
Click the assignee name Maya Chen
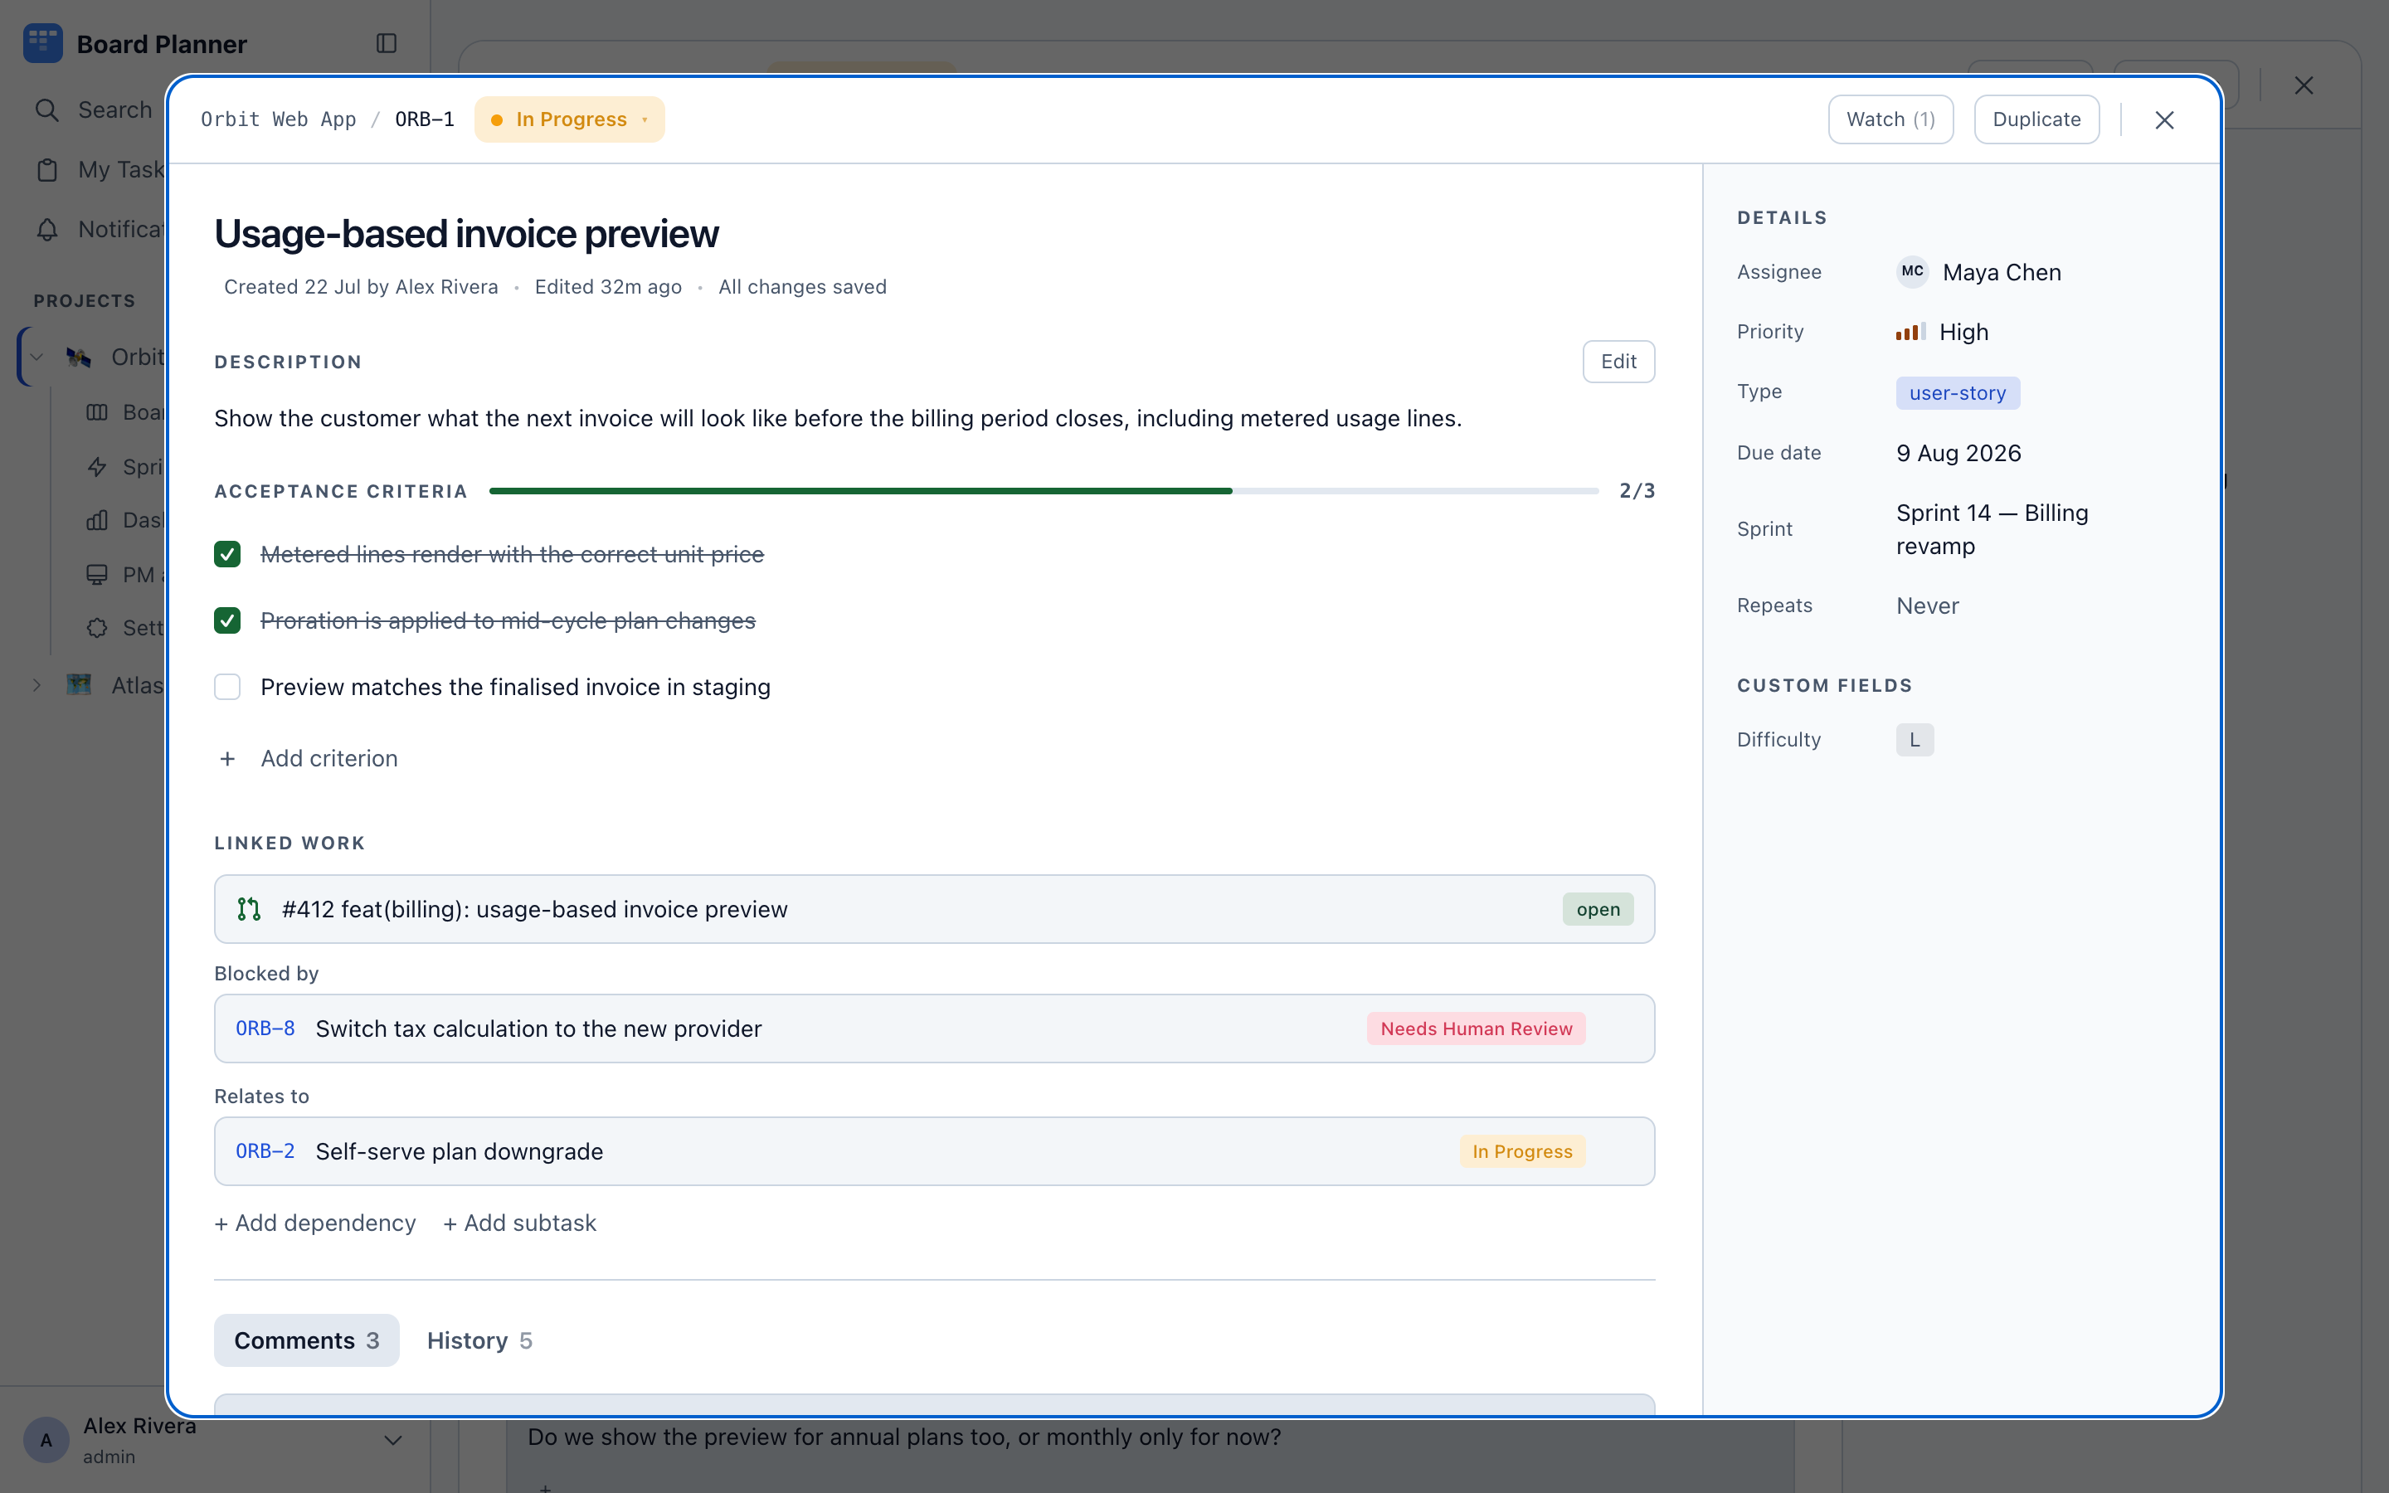(x=2002, y=271)
